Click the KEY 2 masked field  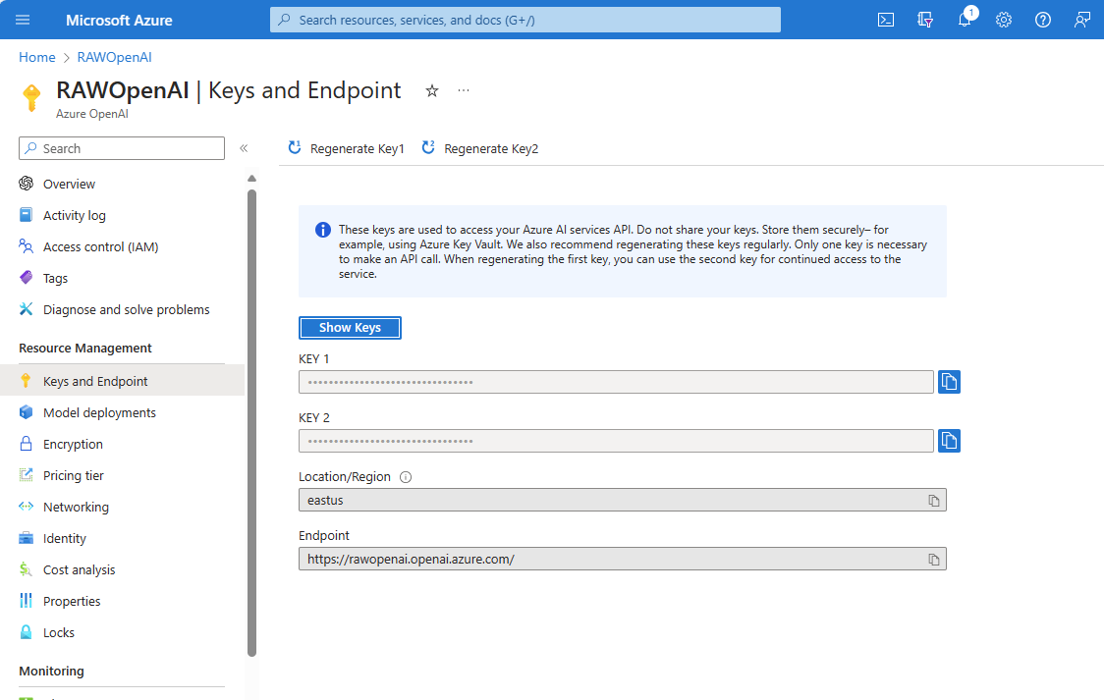(616, 441)
